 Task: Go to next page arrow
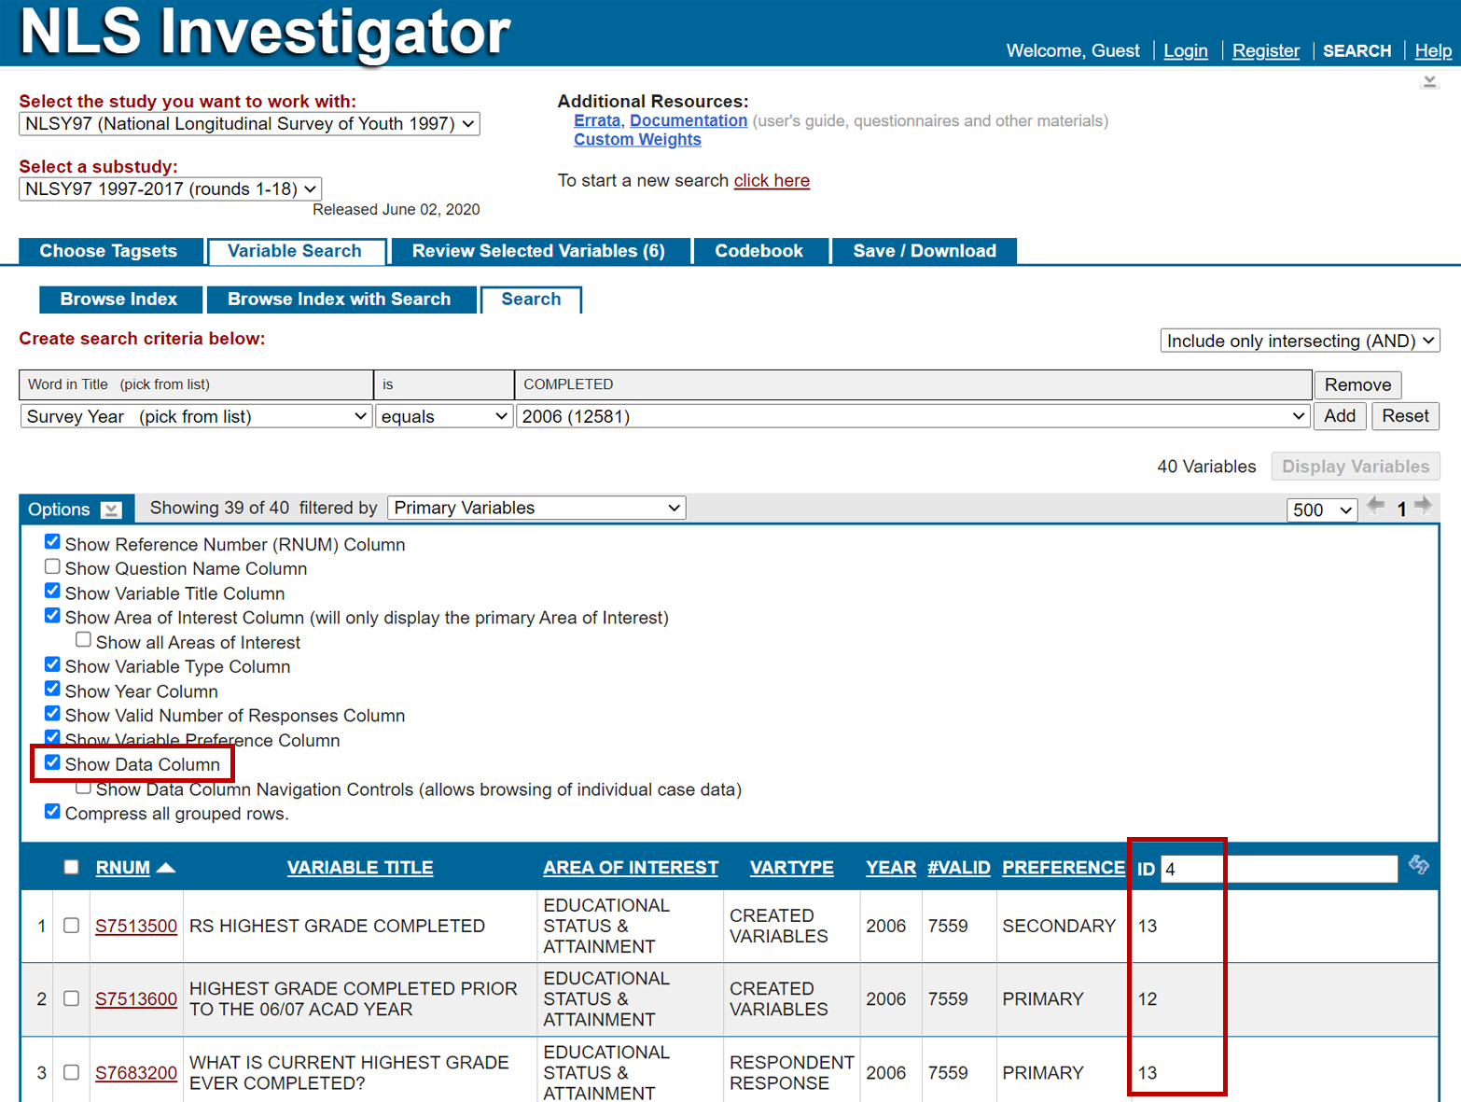coord(1423,506)
